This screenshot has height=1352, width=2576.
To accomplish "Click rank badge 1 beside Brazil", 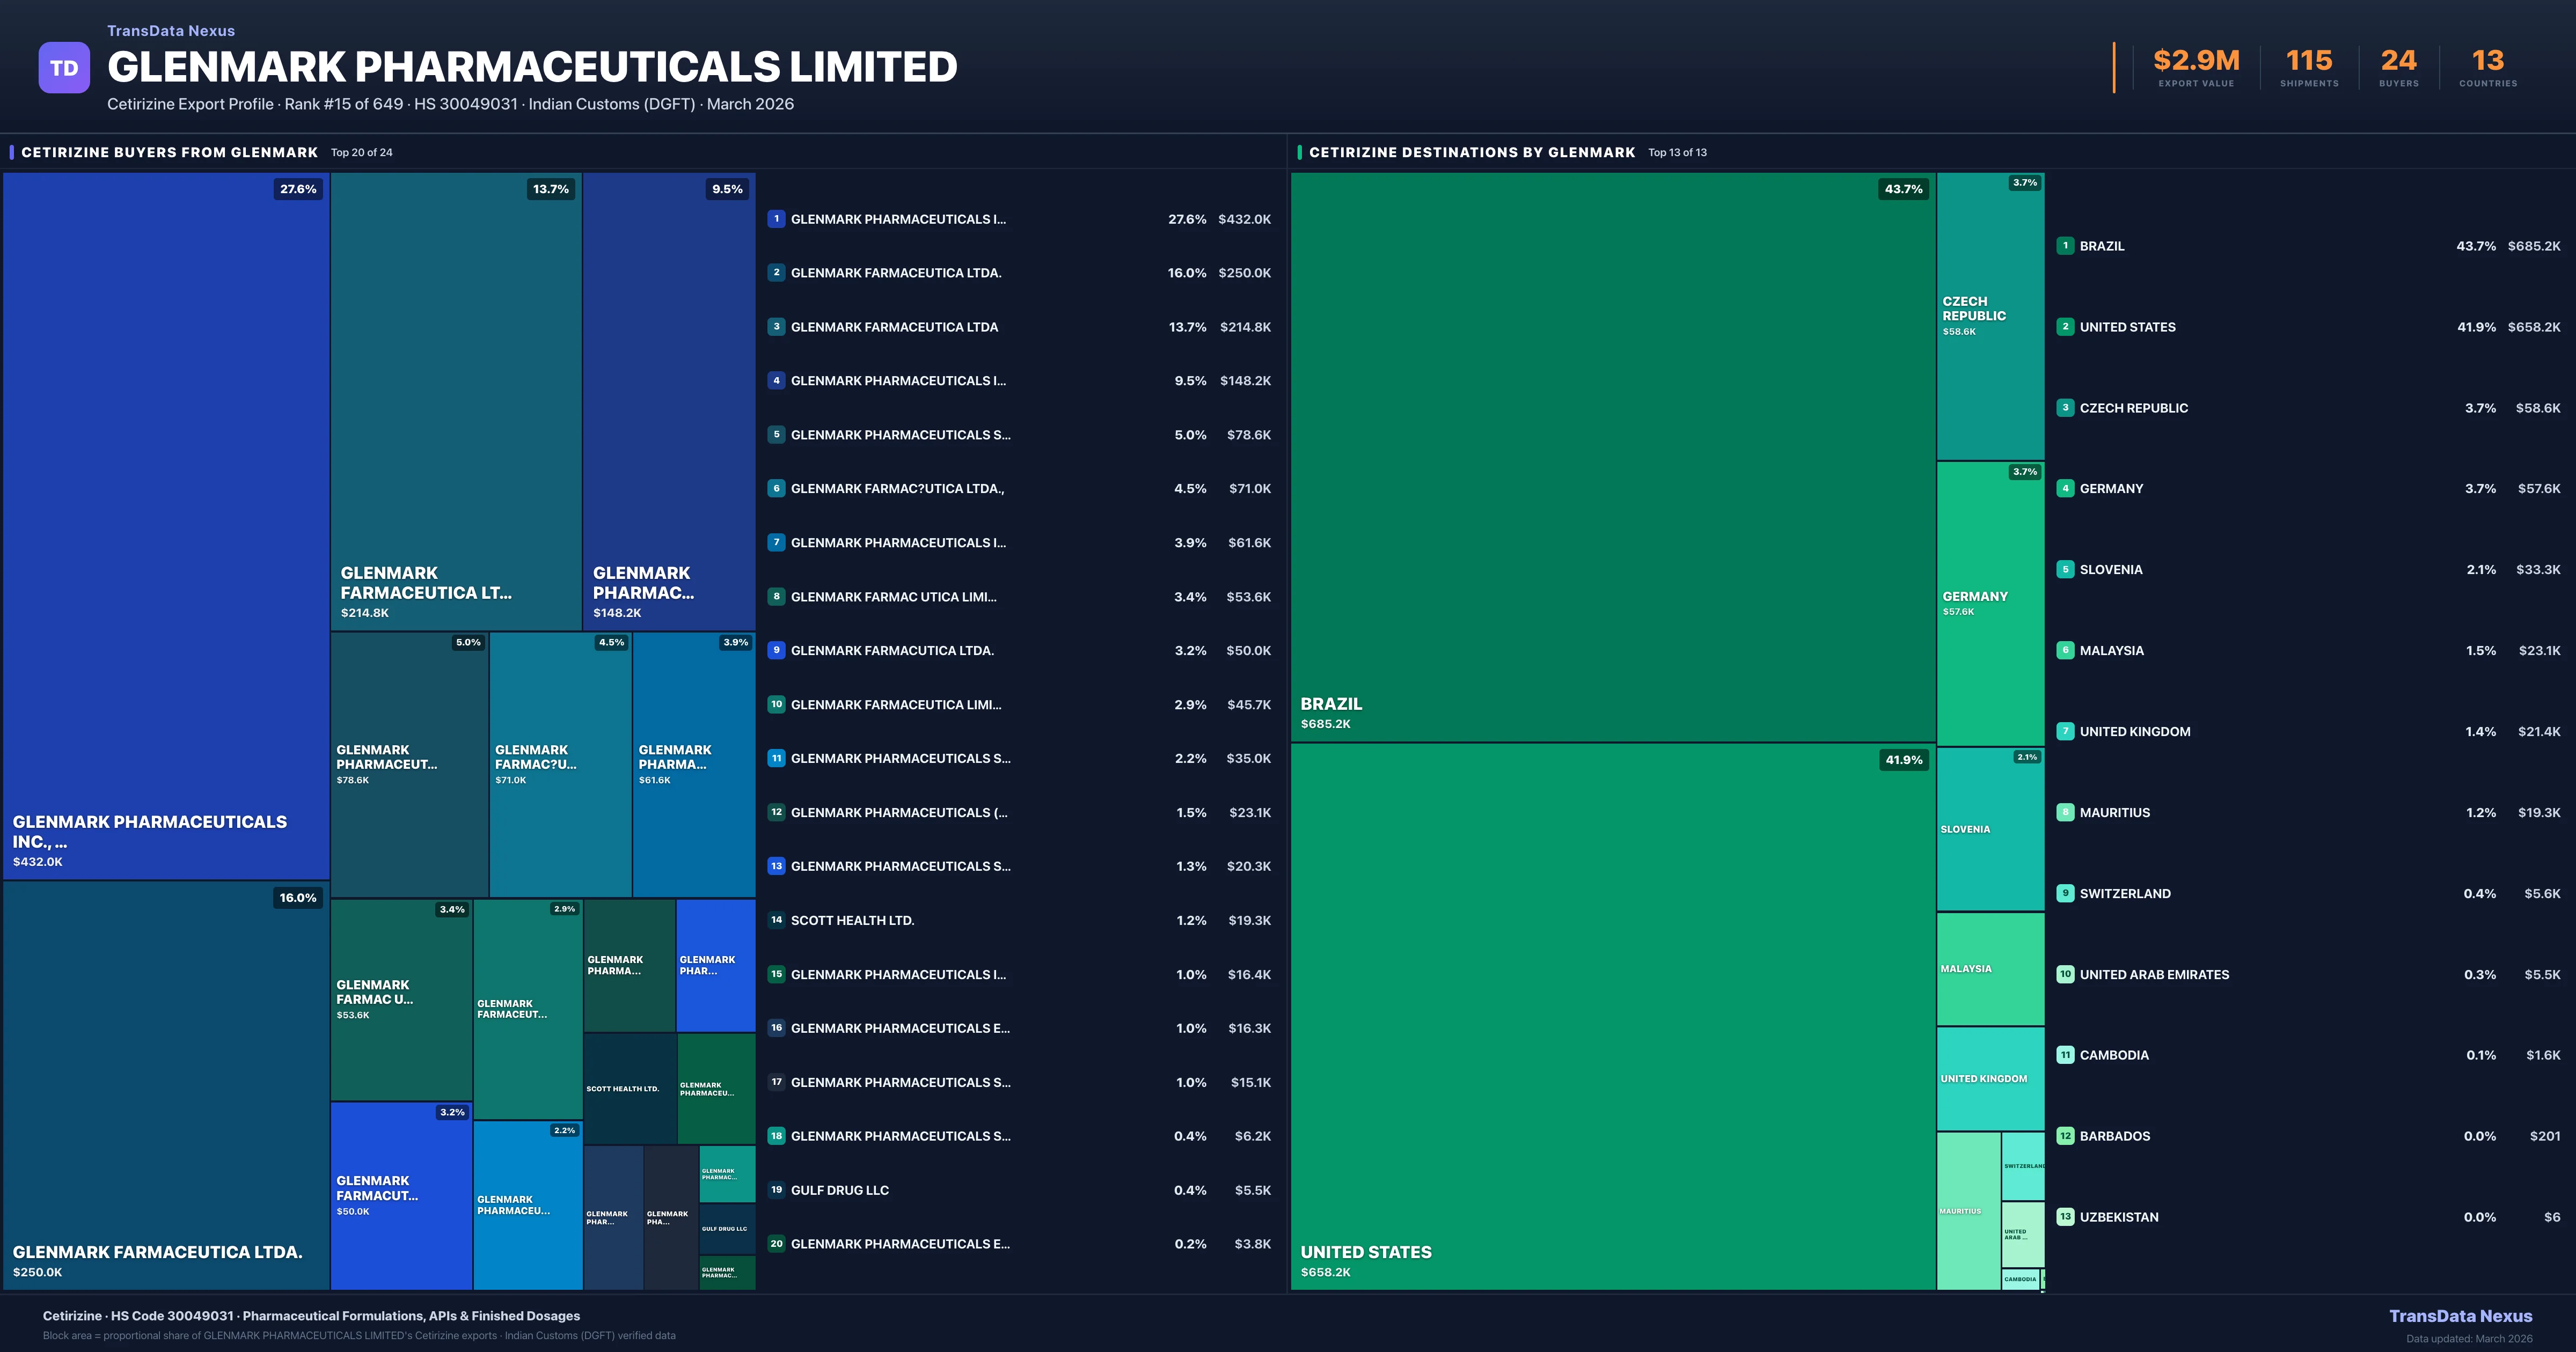I will click(2065, 246).
